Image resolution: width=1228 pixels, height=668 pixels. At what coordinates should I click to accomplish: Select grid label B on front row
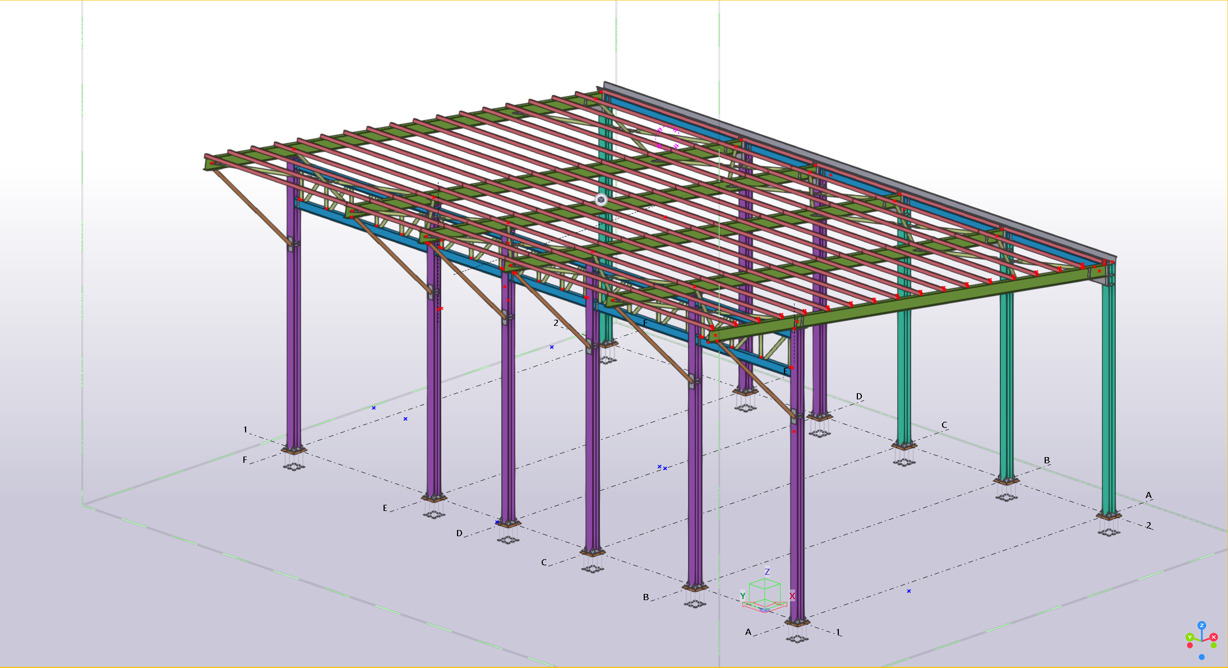646,597
